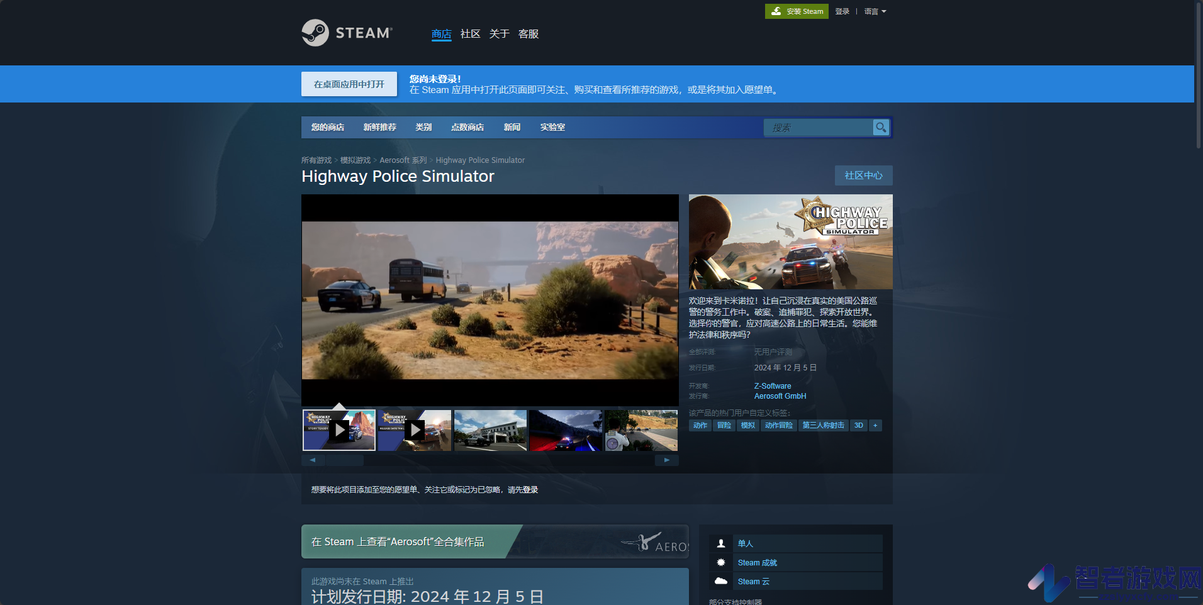Viewport: 1203px width, 605px height.
Task: Open 您的商店 menu
Action: coord(328,127)
